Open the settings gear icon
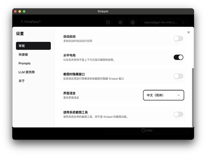The width and height of the screenshot is (206, 156). (120, 22)
